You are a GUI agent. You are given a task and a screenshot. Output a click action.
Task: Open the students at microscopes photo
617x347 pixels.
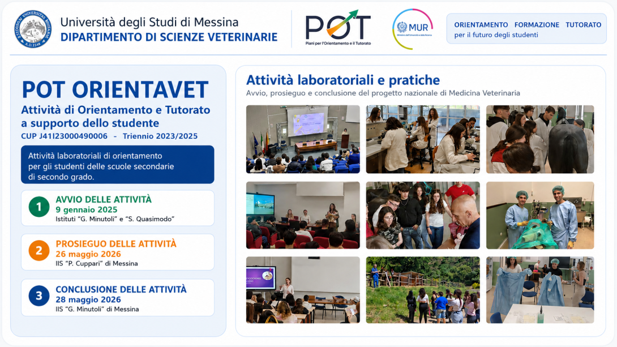pyautogui.click(x=423, y=139)
